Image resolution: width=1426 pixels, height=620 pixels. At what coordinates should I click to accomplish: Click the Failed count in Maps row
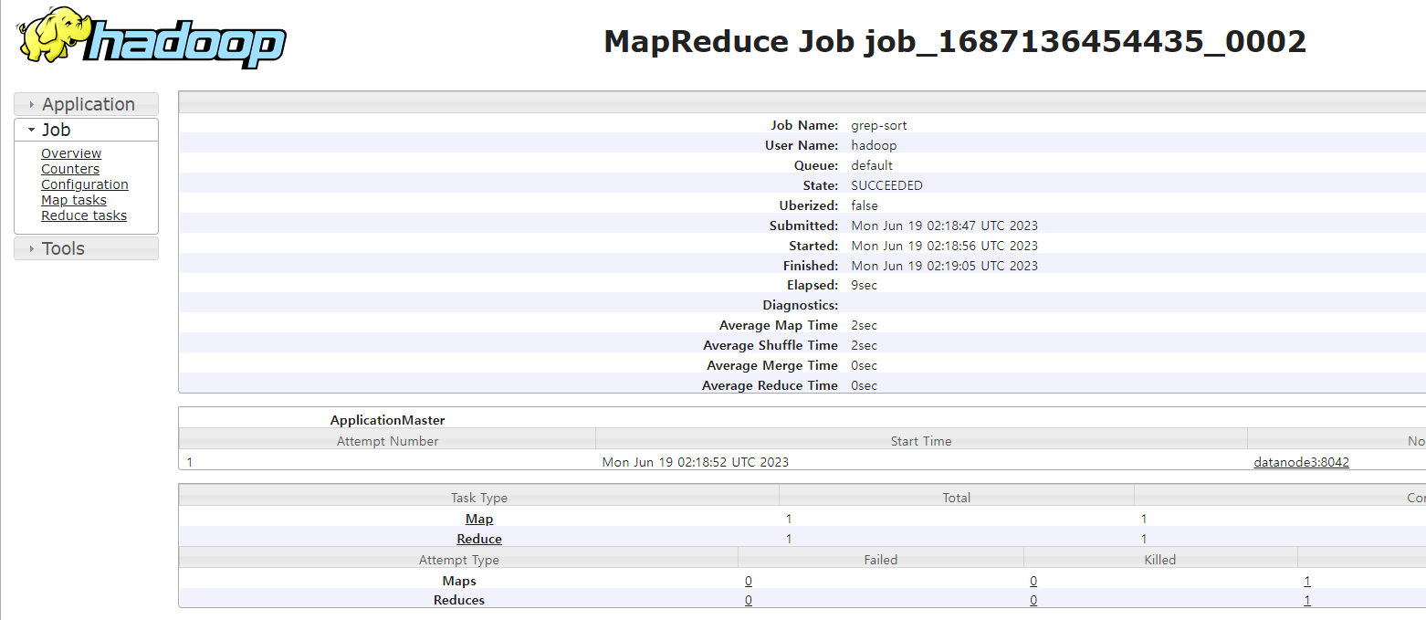click(749, 581)
